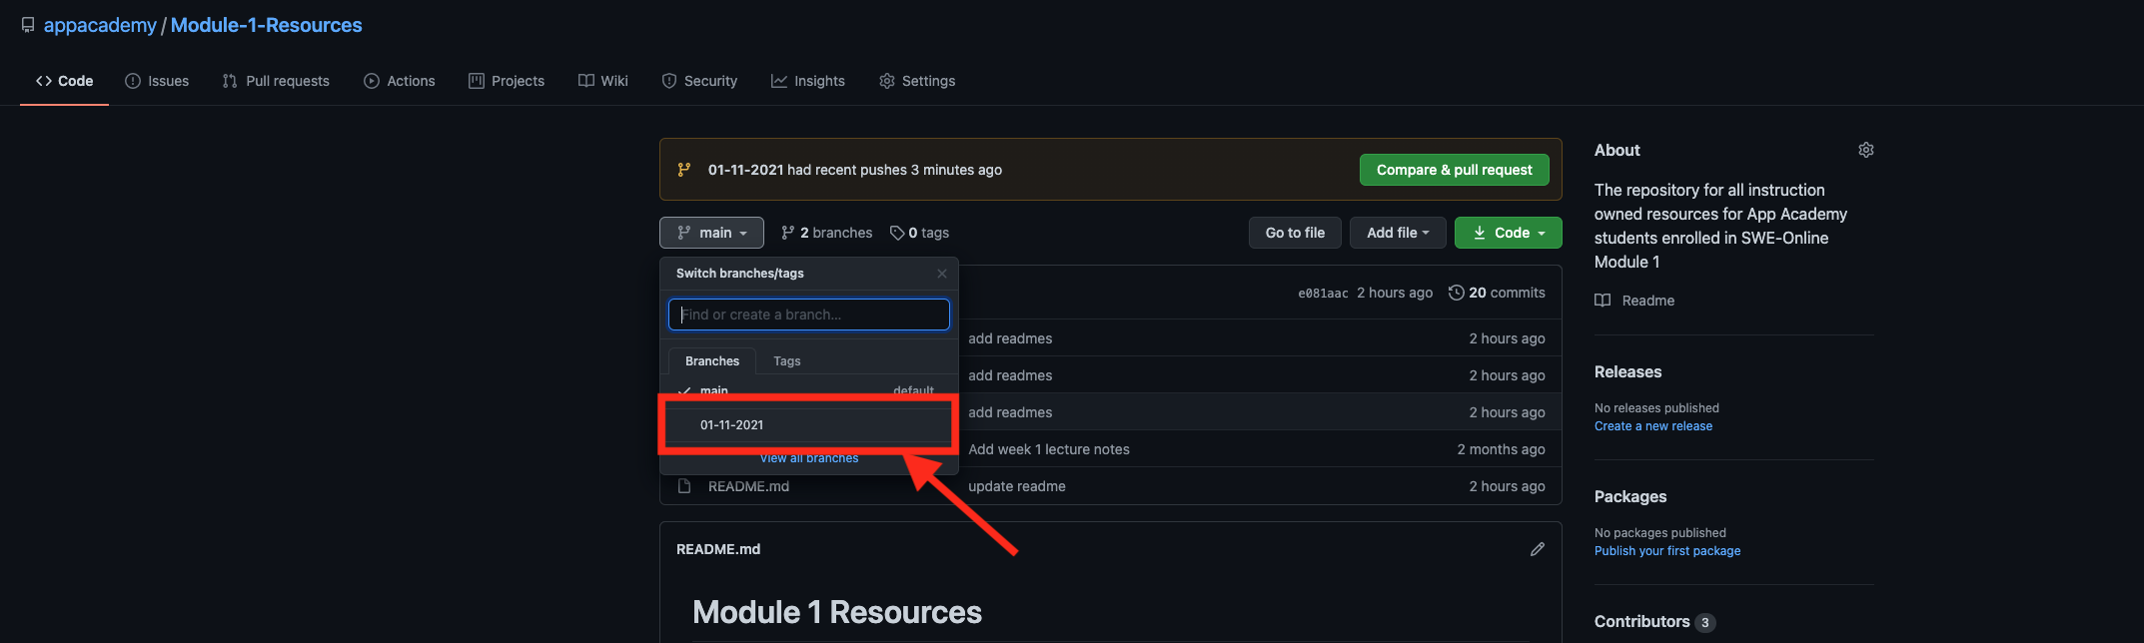Open the Contributors heading link
The height and width of the screenshot is (643, 2144).
coord(1654,621)
